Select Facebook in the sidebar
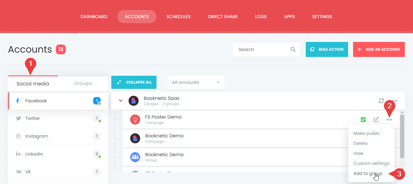Image resolution: width=413 pixels, height=184 pixels. click(x=58, y=101)
